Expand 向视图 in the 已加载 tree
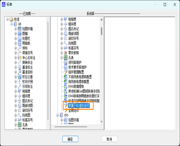This screenshot has height=146, width=180. 16,115
